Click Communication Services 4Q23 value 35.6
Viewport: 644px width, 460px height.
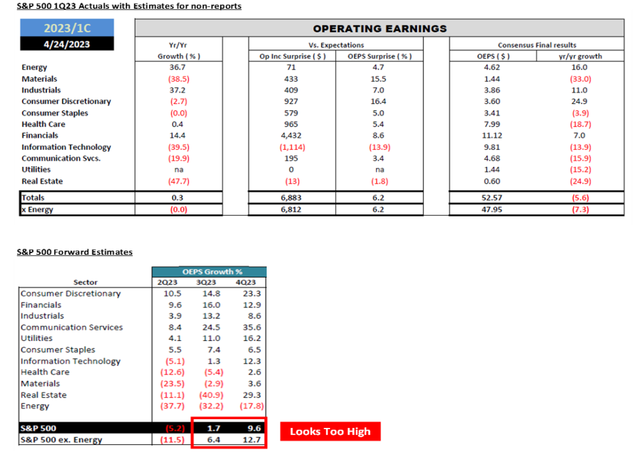(252, 327)
